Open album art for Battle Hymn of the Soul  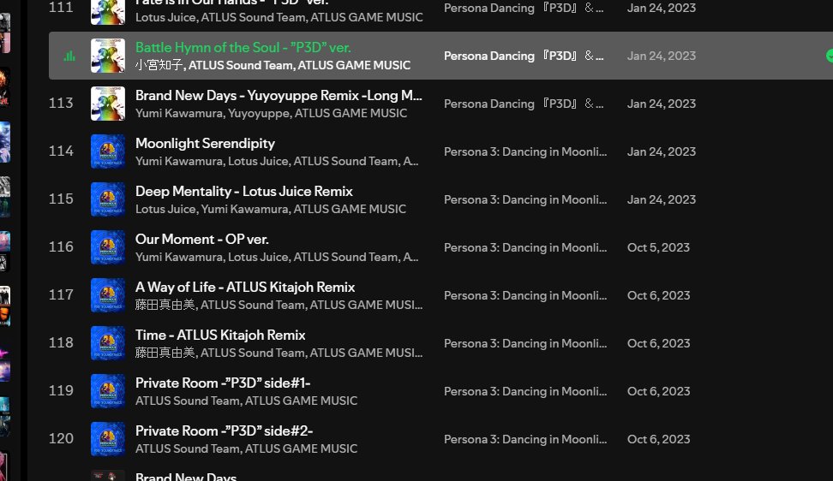tap(108, 56)
